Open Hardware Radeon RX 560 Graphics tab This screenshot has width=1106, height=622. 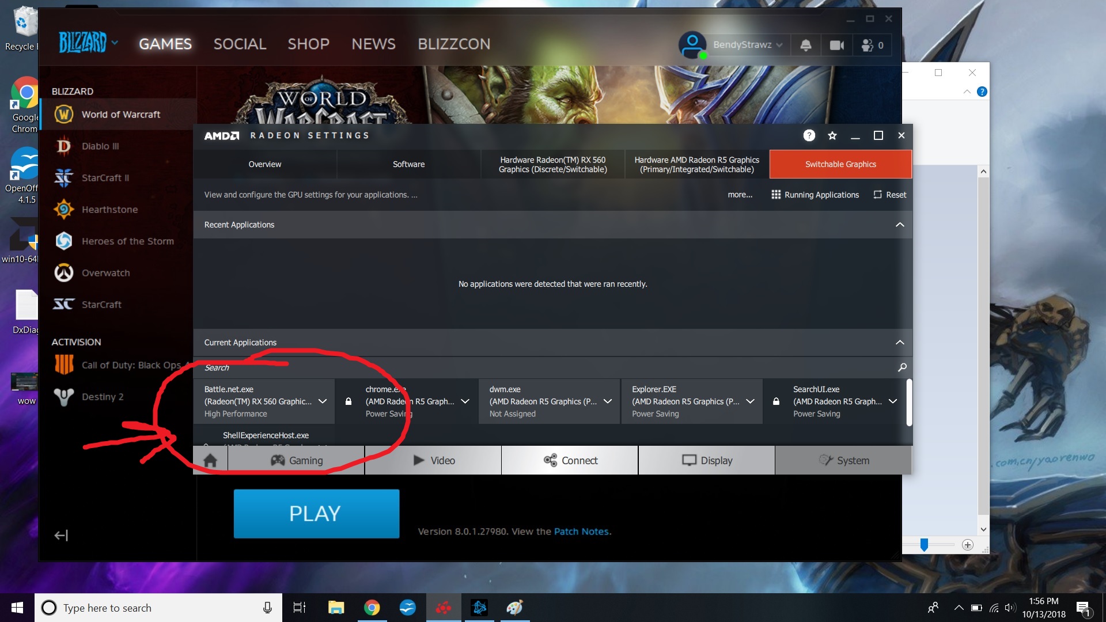[x=553, y=164]
